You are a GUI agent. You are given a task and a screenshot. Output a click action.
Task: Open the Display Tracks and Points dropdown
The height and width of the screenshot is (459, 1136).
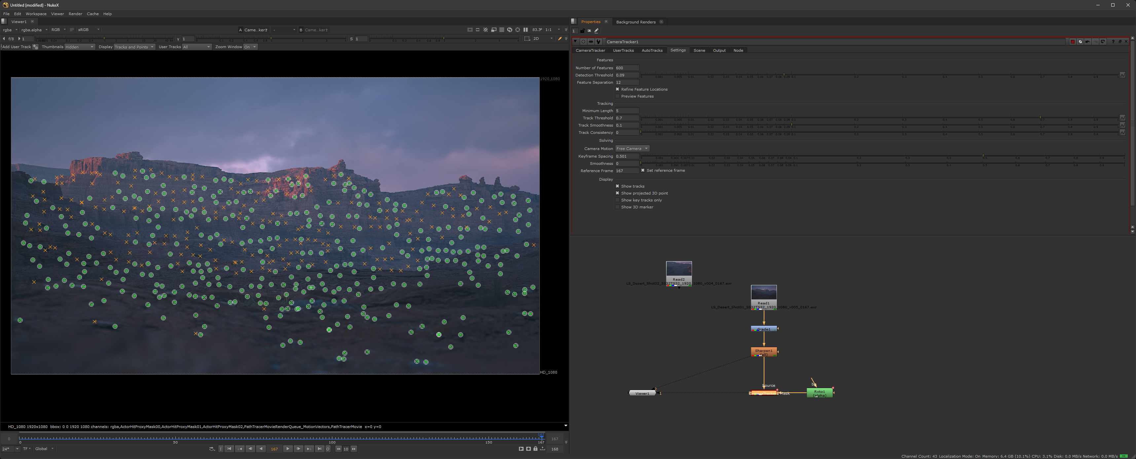[134, 47]
